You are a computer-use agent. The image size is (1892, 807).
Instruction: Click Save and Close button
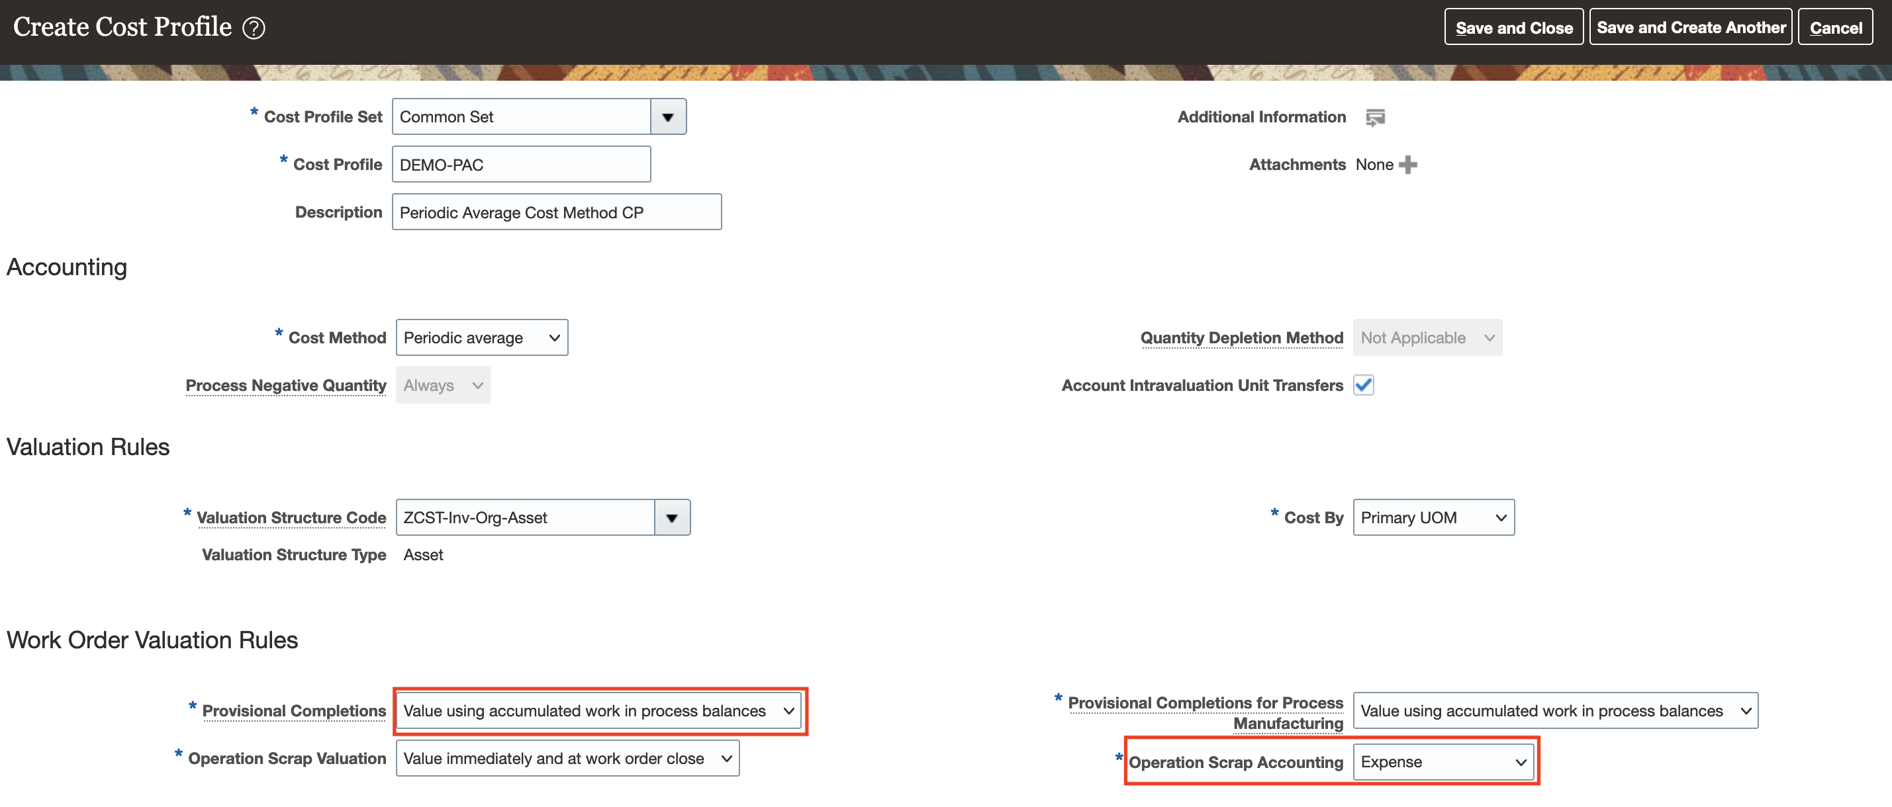pyautogui.click(x=1514, y=27)
